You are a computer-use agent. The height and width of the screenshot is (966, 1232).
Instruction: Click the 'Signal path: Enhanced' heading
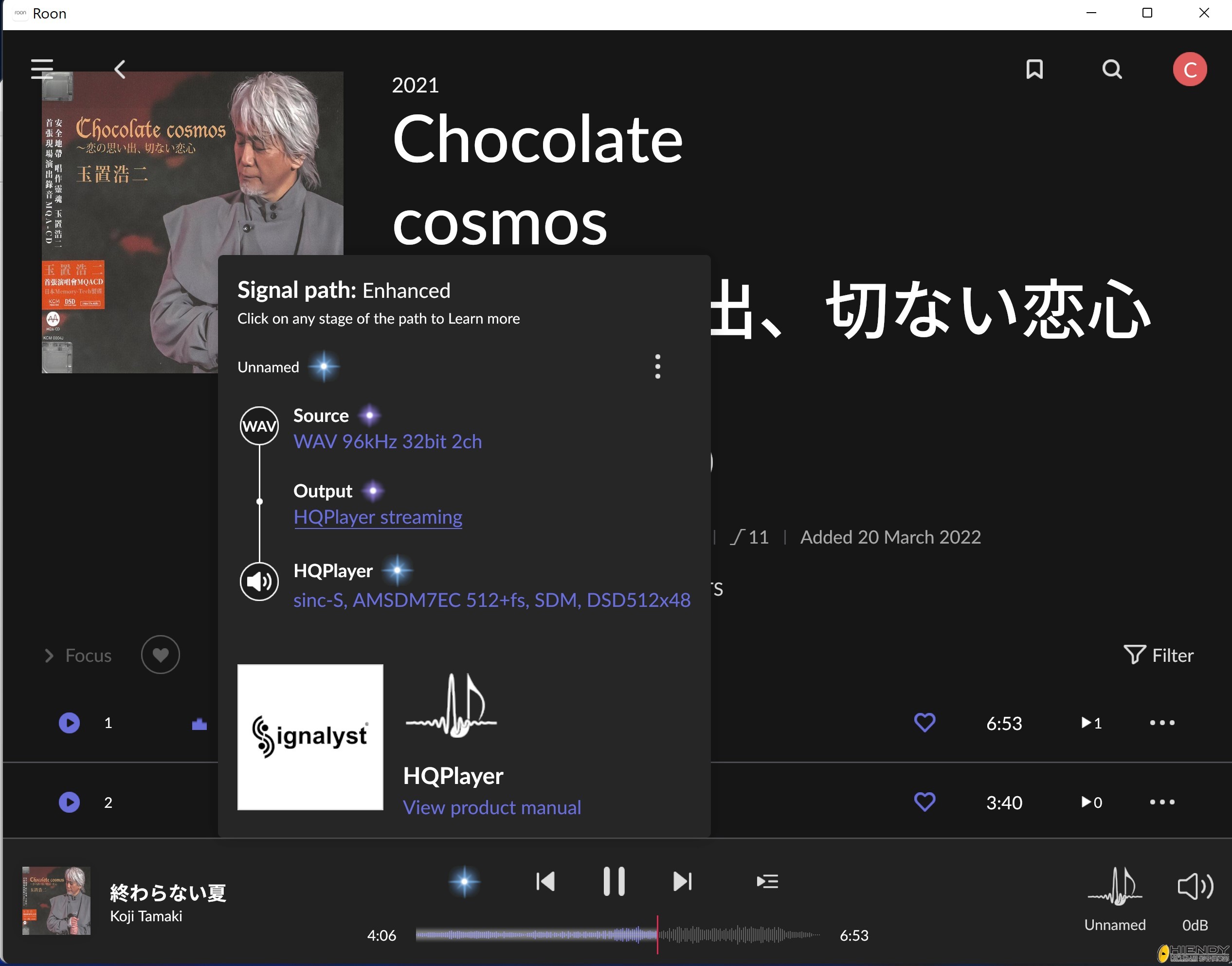click(x=344, y=290)
